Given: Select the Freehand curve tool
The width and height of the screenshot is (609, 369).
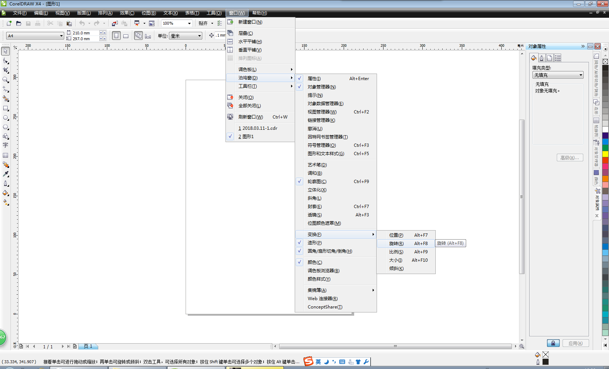Looking at the screenshot, I should click(x=5, y=89).
